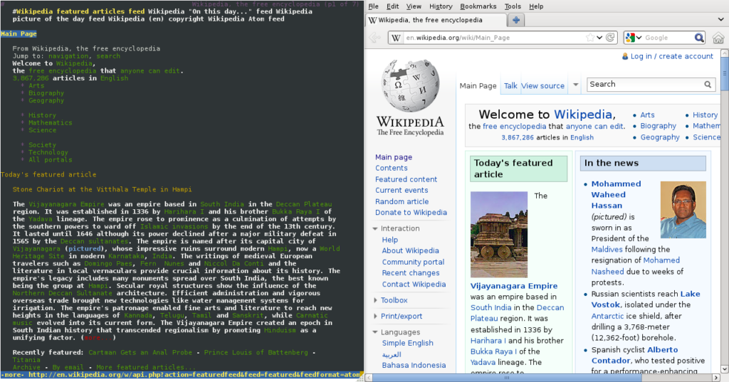Open the History menu
Screen dimensions: 729x382
[x=441, y=6]
